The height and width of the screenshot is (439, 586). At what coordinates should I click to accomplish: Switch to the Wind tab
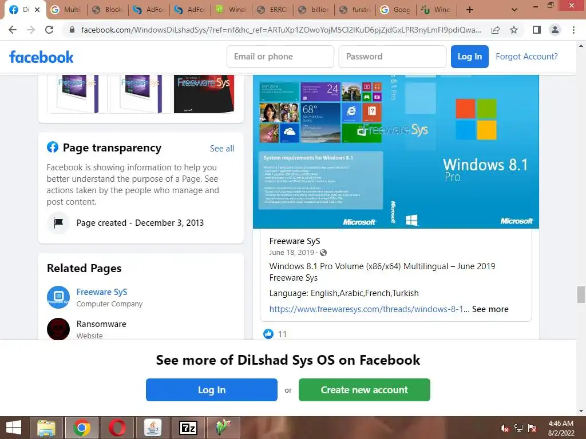click(x=231, y=10)
